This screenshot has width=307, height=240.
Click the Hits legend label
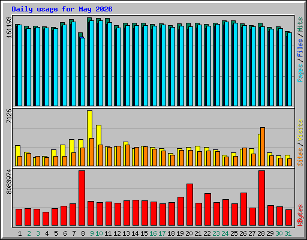(300, 25)
